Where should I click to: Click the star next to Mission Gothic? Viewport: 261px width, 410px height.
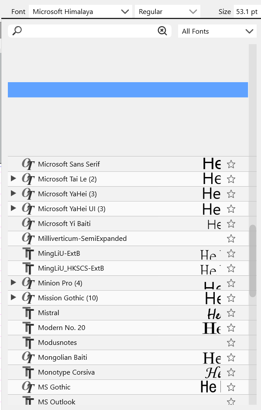[x=231, y=298]
